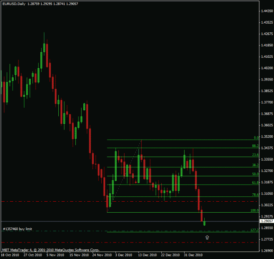This screenshot has height=259, width=274.
Task: Click the 1.38525 price scale label
Action: click(x=267, y=91)
